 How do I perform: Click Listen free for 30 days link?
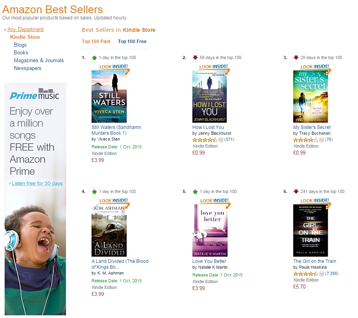[x=37, y=183]
